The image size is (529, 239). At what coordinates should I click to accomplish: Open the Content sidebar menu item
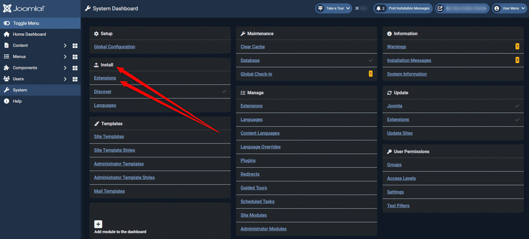pyautogui.click(x=20, y=45)
